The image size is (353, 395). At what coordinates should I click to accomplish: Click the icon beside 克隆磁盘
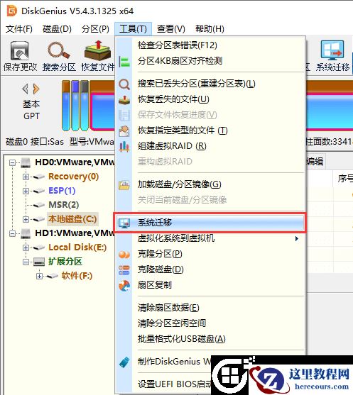point(124,269)
